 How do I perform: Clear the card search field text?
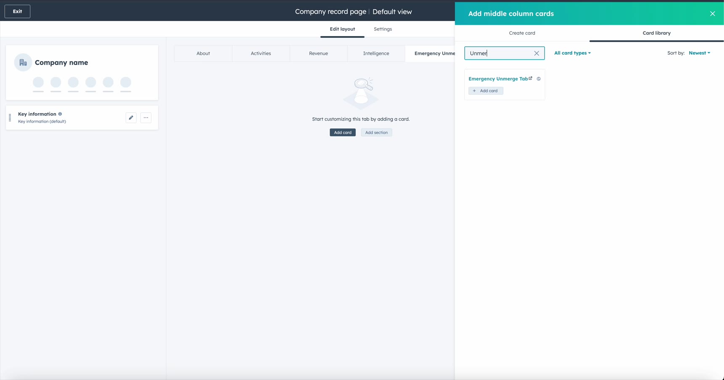[536, 53]
